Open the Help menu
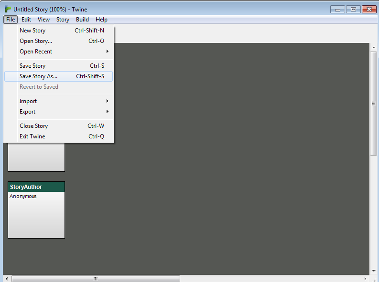 pyautogui.click(x=101, y=20)
